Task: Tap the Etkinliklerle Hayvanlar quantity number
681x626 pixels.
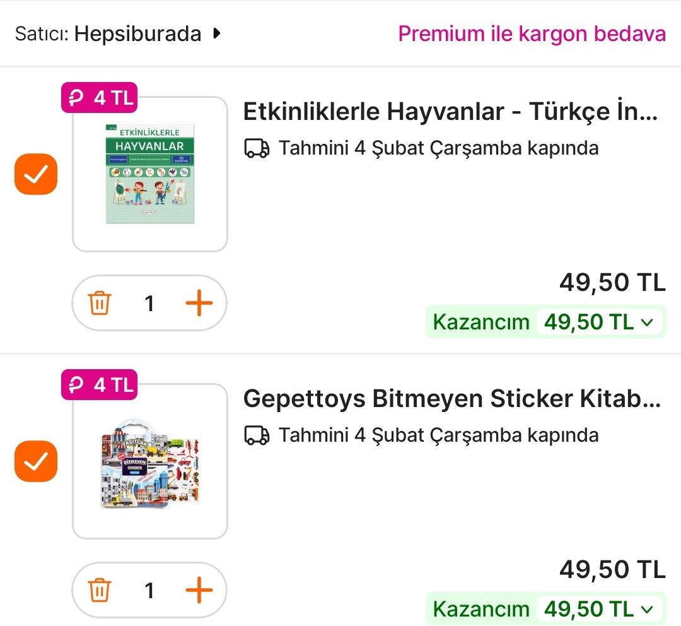Action: tap(149, 304)
